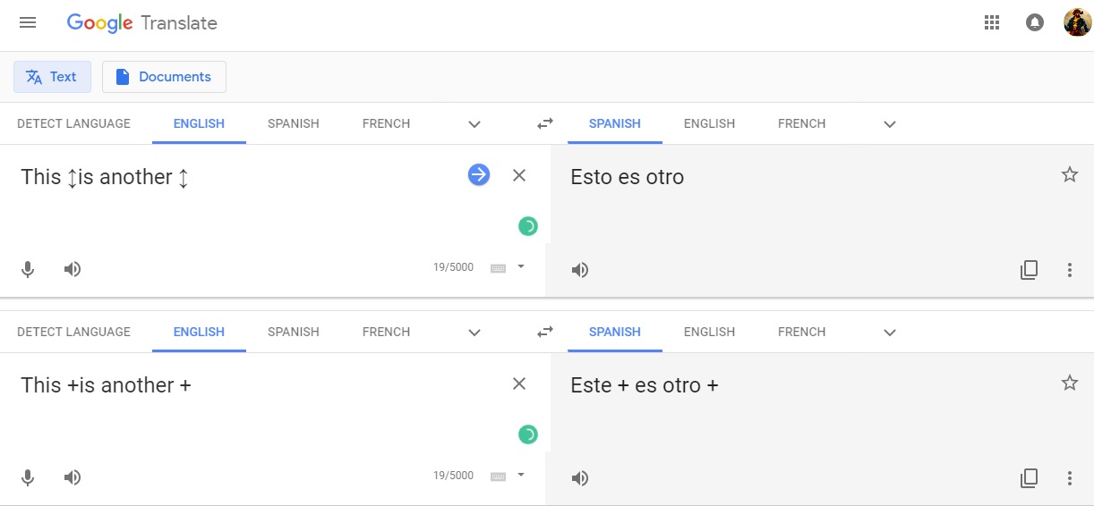Screen dimensions: 1094x506
Task: Save 'Este + es otro +' translation with star
Action: coord(1070,384)
